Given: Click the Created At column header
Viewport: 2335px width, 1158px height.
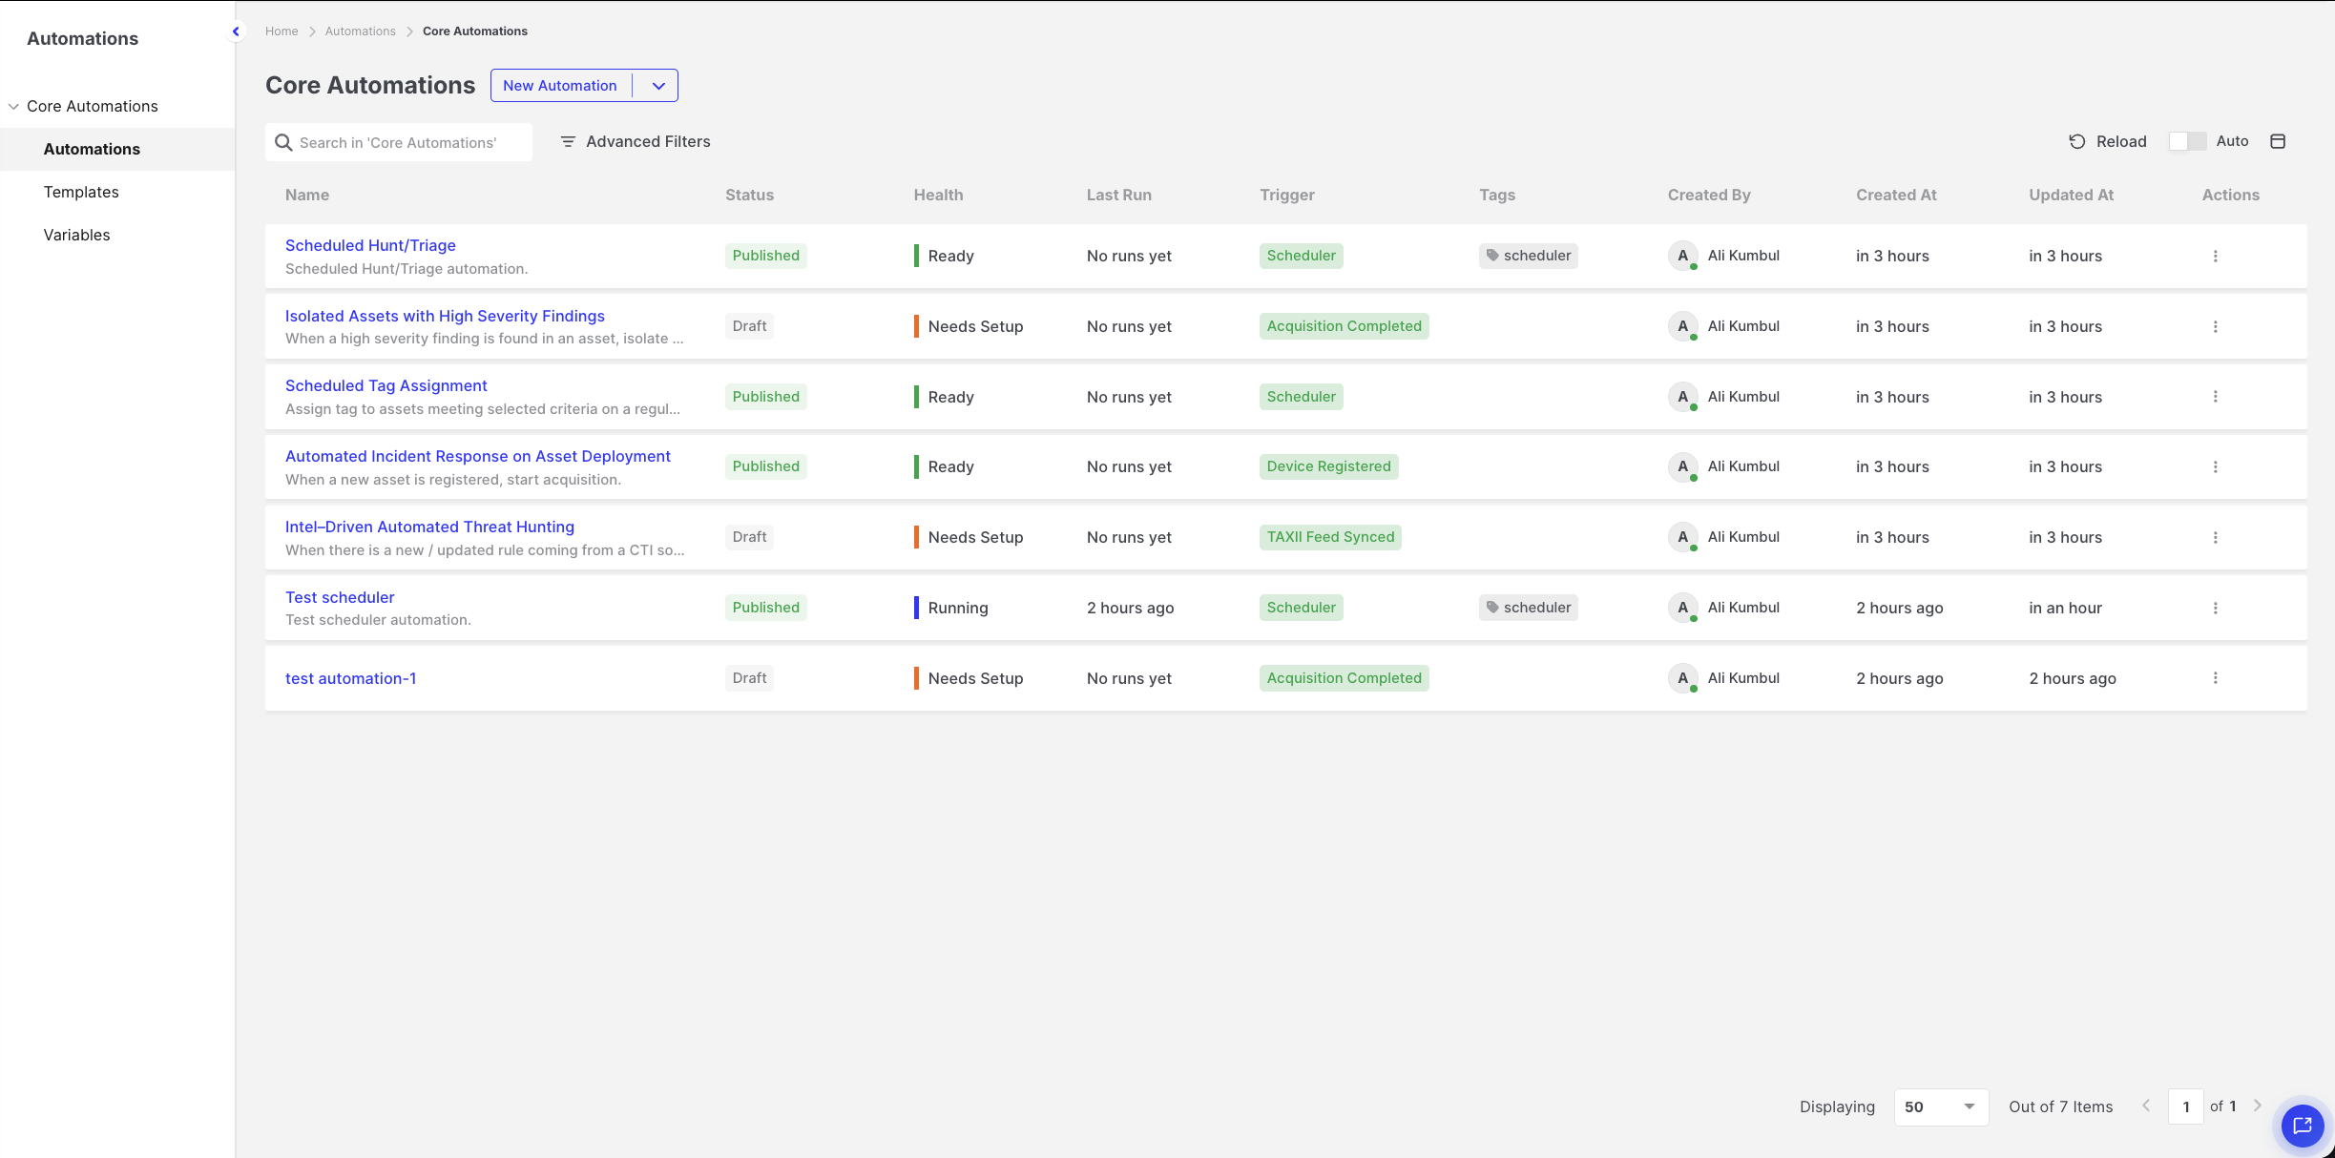Looking at the screenshot, I should pos(1896,195).
